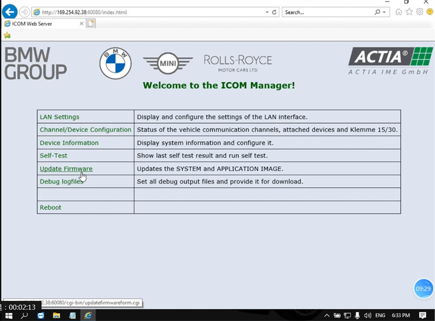The height and width of the screenshot is (321, 435).
Task: Open the LAN Settings link
Action: click(59, 117)
